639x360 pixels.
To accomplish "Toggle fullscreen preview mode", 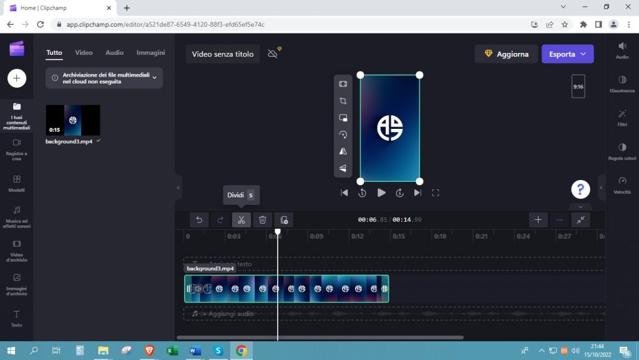I will coord(436,193).
